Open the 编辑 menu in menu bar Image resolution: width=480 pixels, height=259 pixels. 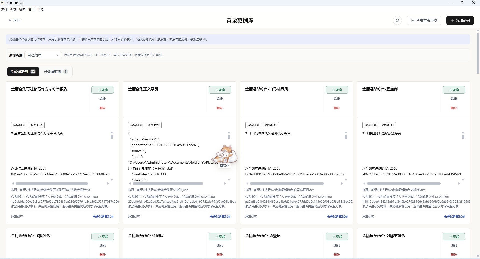click(x=13, y=9)
